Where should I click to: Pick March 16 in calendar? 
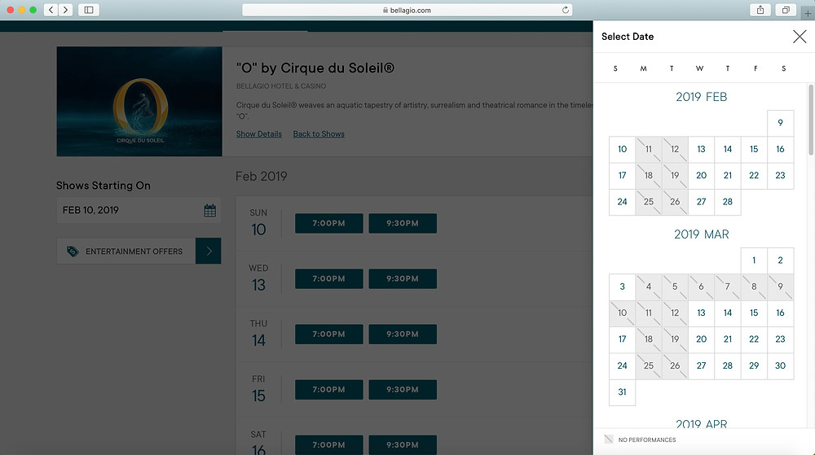tap(780, 313)
